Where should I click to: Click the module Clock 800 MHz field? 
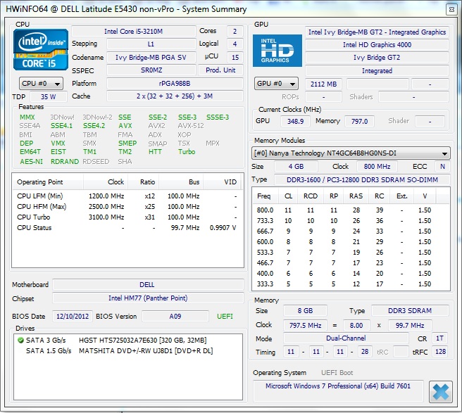coord(377,167)
